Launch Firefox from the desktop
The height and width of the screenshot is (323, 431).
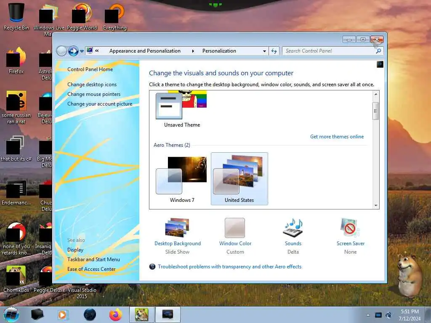coord(16,61)
